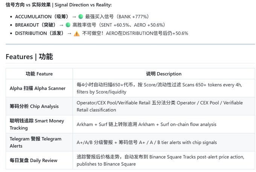Click the 'Alpha 扫描 Alpha Scanner' cell
Image resolution: width=256 pixels, height=172 pixels.
click(39, 88)
